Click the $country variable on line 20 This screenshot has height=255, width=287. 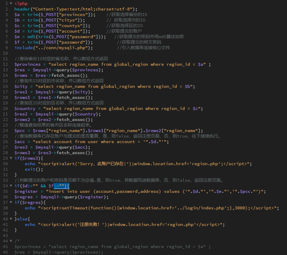coord(25,108)
